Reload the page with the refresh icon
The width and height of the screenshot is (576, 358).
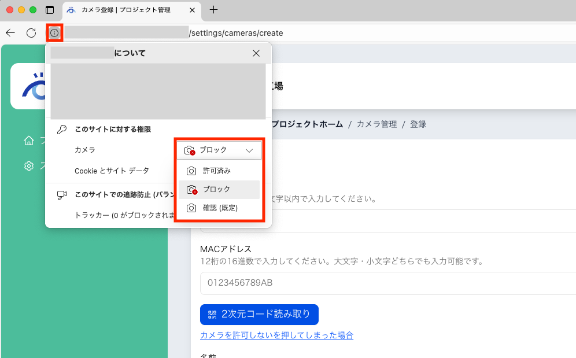pos(31,33)
